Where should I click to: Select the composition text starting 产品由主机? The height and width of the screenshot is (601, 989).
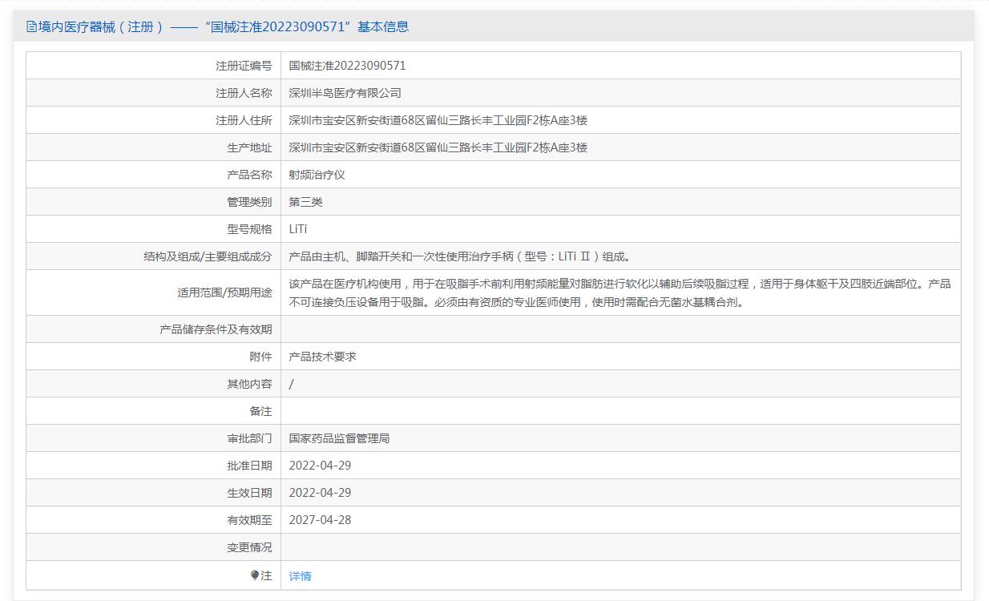[460, 256]
